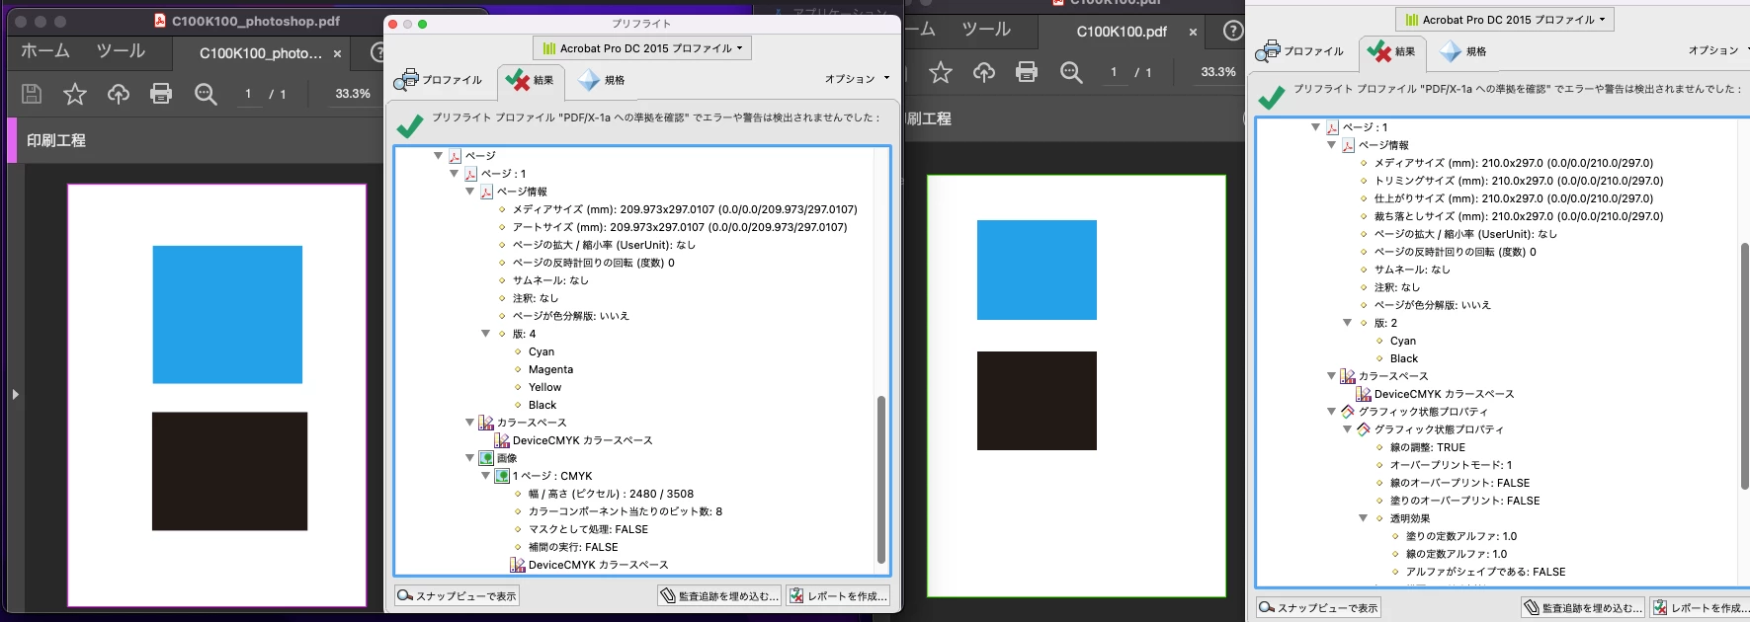Click the save icon in the left Acrobat toolbar
1750x622 pixels.
click(x=32, y=94)
